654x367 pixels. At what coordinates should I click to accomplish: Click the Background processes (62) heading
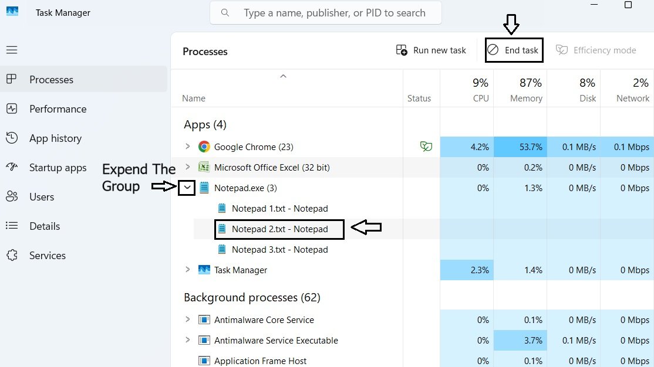click(252, 297)
